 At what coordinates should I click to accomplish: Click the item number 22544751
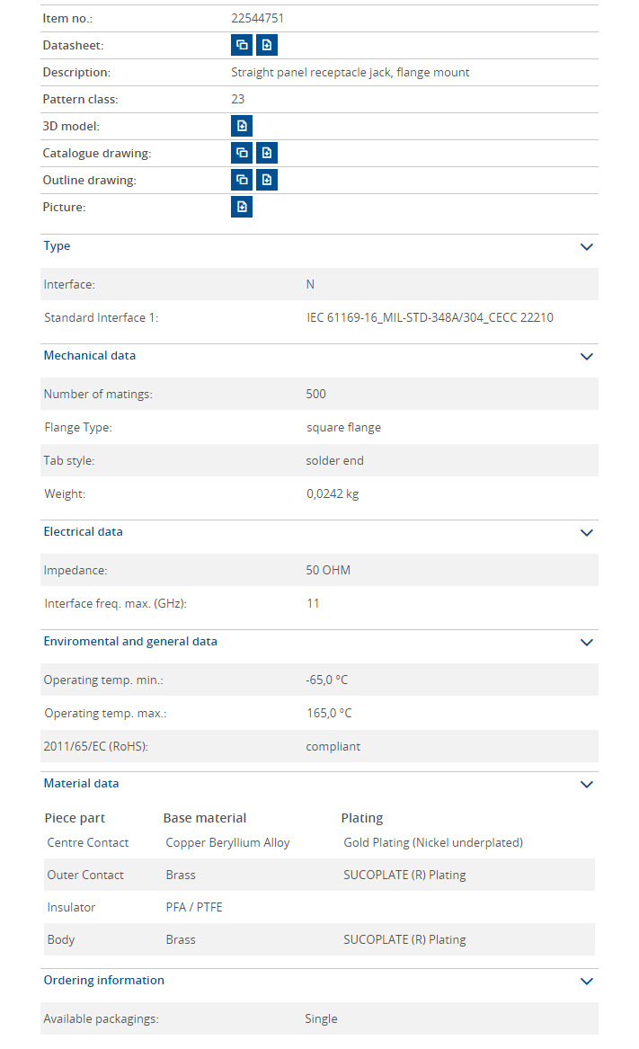coord(258,18)
